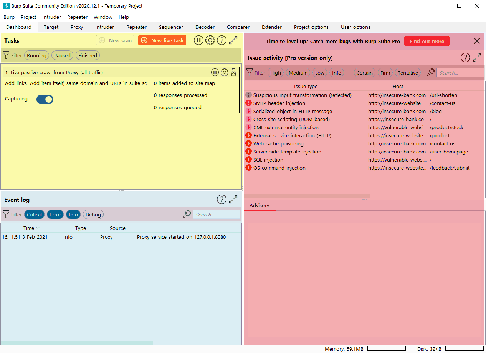
Task: Select the Advisory tab
Action: 260,206
